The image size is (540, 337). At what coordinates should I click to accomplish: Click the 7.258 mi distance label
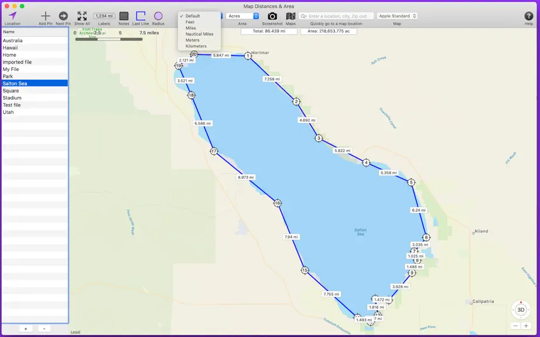pyautogui.click(x=272, y=79)
